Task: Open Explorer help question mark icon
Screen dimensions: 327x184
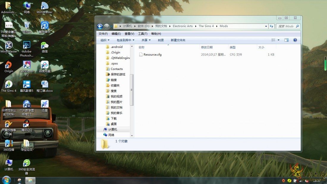Action: pyautogui.click(x=295, y=40)
